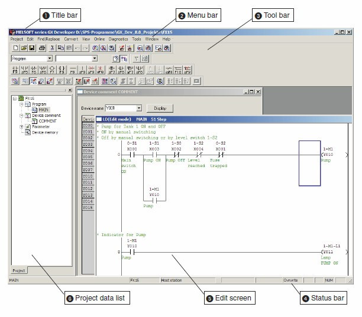Viewport: 362px width, 317px height.
Task: Select MAIN in the project tree
Action: click(43, 110)
